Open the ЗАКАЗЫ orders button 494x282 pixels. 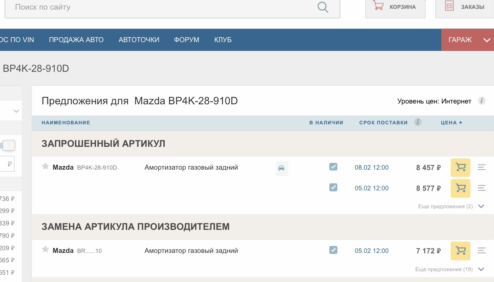[465, 7]
